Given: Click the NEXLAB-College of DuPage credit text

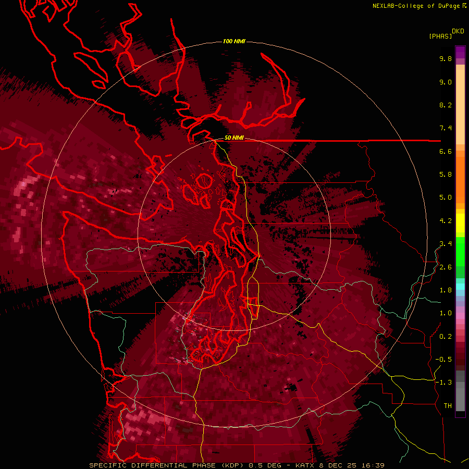Looking at the screenshot, I should point(416,6).
